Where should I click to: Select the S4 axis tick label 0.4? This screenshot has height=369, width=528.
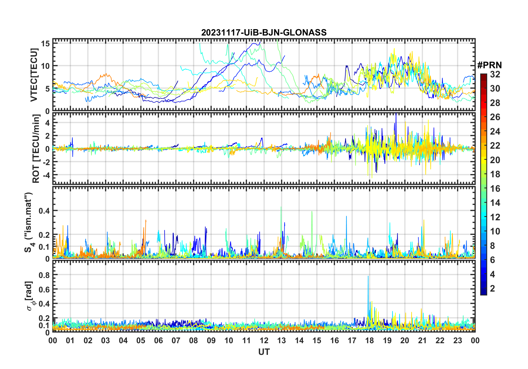point(44,211)
